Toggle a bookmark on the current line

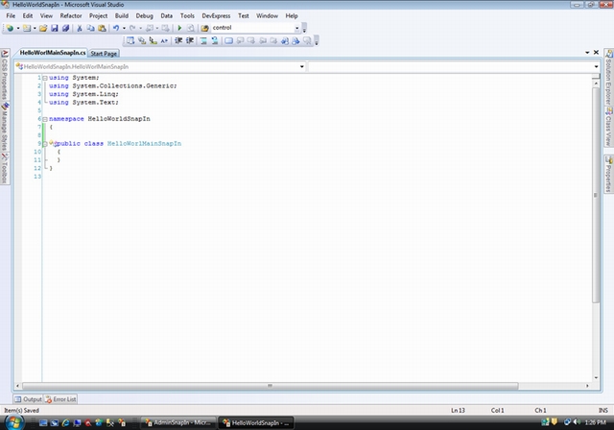click(x=228, y=40)
